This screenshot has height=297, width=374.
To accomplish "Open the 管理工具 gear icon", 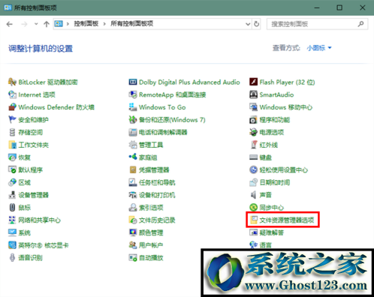I will pos(133,145).
